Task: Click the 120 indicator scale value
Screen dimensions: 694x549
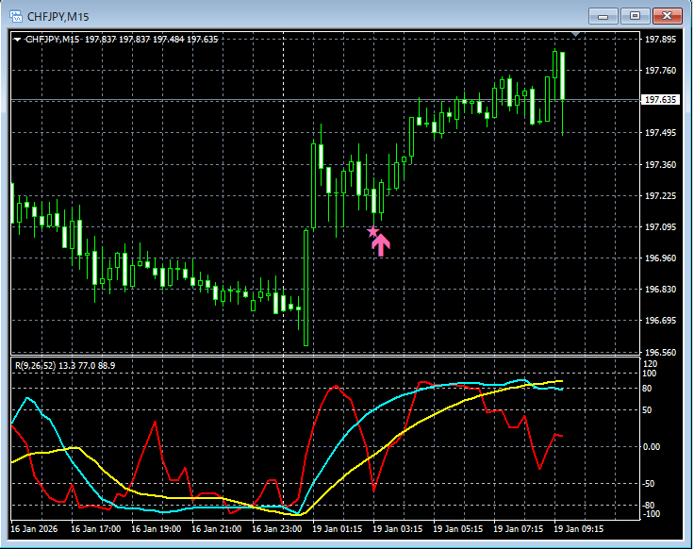Action: coord(650,364)
